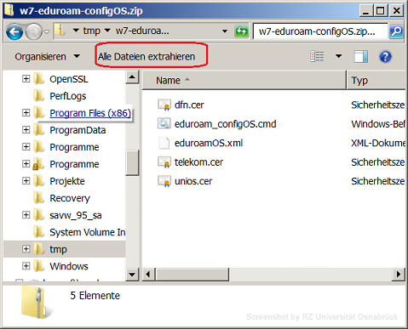The height and width of the screenshot is (329, 408).
Task: Click the eduroam_configOS.cmd file icon
Action: tap(164, 123)
